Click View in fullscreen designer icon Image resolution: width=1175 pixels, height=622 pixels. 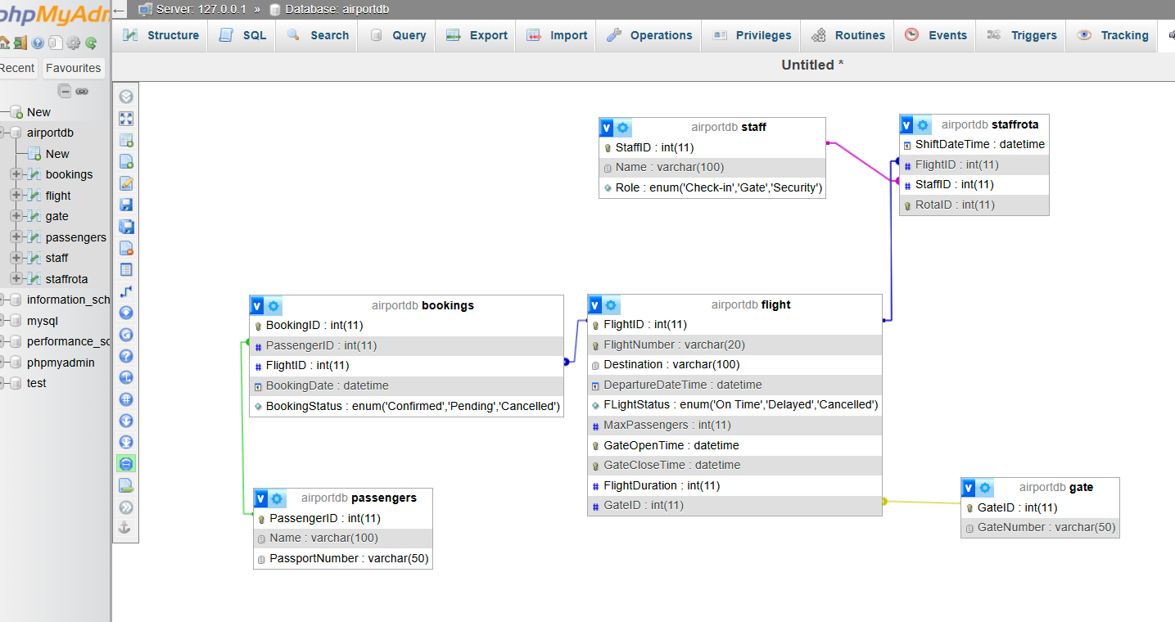point(126,119)
